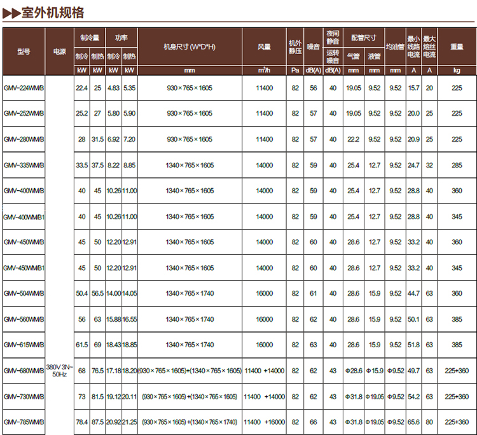Click the 重量 column header
The image size is (477, 435).
[x=457, y=46]
